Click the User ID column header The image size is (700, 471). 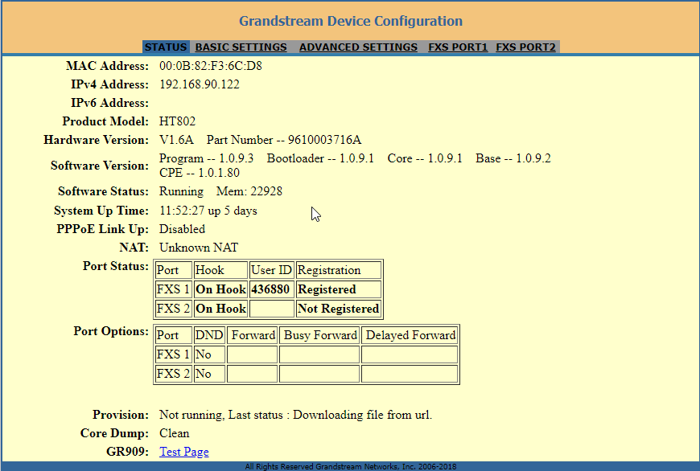[x=271, y=270]
